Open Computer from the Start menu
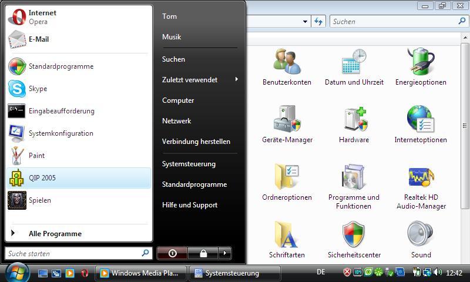The image size is (470, 282). [178, 100]
